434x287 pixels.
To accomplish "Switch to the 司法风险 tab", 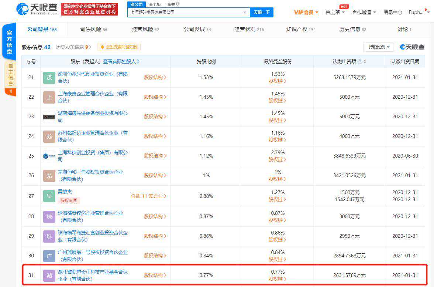I will pos(94,29).
